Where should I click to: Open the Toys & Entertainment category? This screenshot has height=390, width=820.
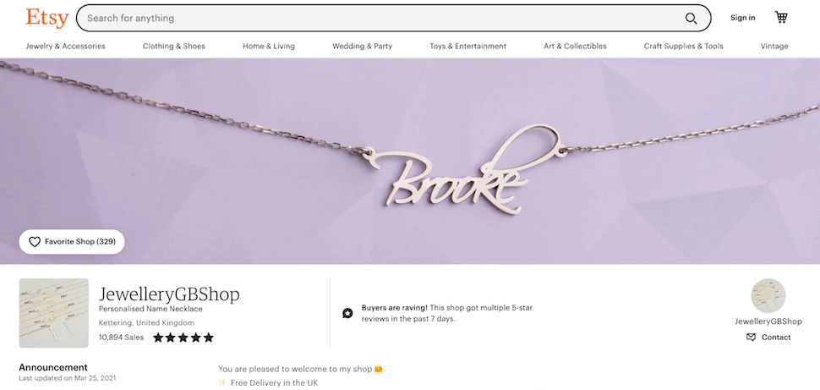468,46
